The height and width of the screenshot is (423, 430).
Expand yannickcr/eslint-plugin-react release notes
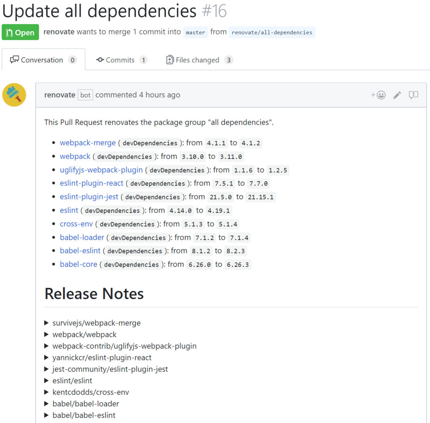pos(98,357)
